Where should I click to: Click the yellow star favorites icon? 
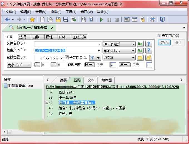click(x=32, y=19)
